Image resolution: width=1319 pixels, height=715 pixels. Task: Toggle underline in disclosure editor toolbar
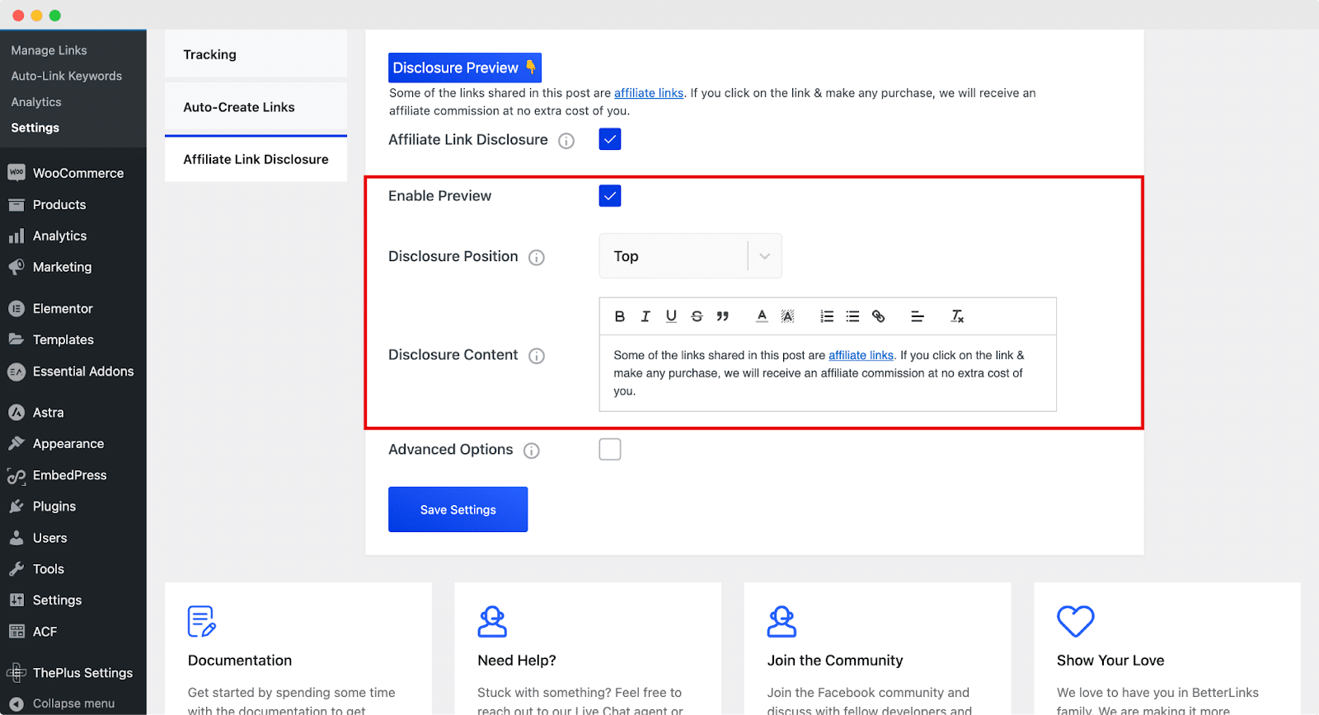tap(671, 316)
